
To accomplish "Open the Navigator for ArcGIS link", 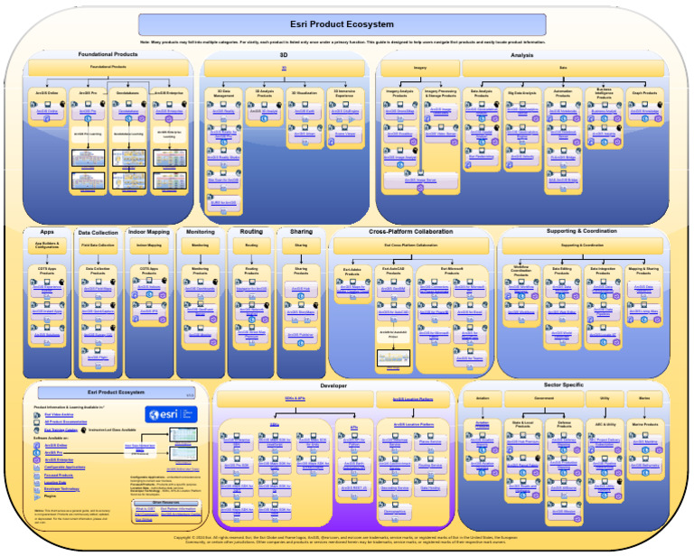I will pyautogui.click(x=251, y=289).
